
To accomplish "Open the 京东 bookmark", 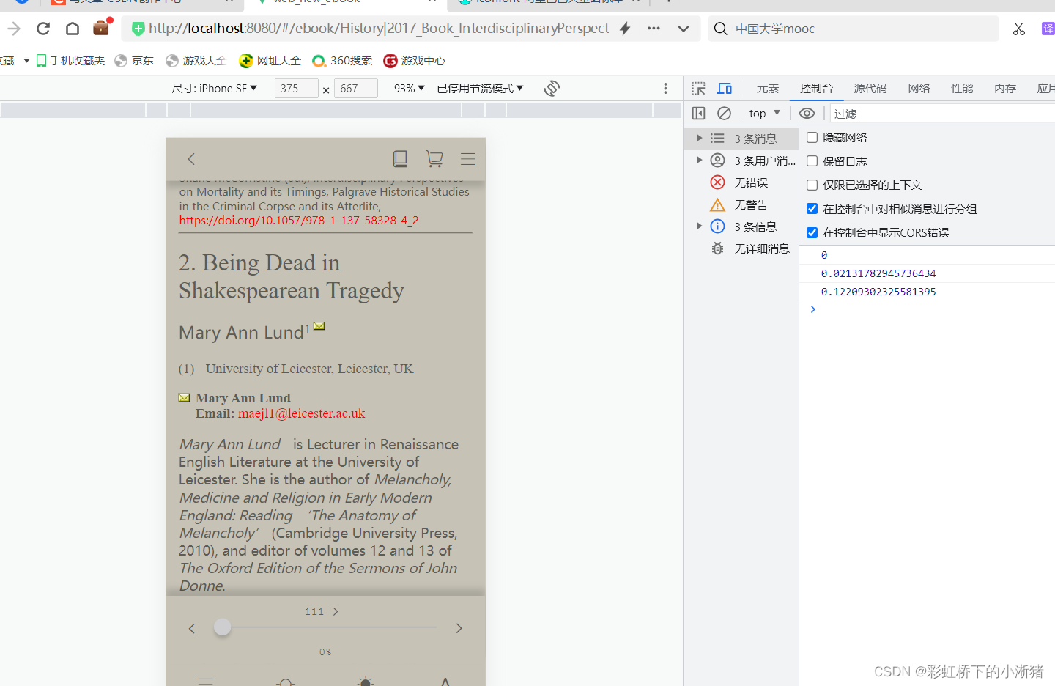I will pos(134,60).
